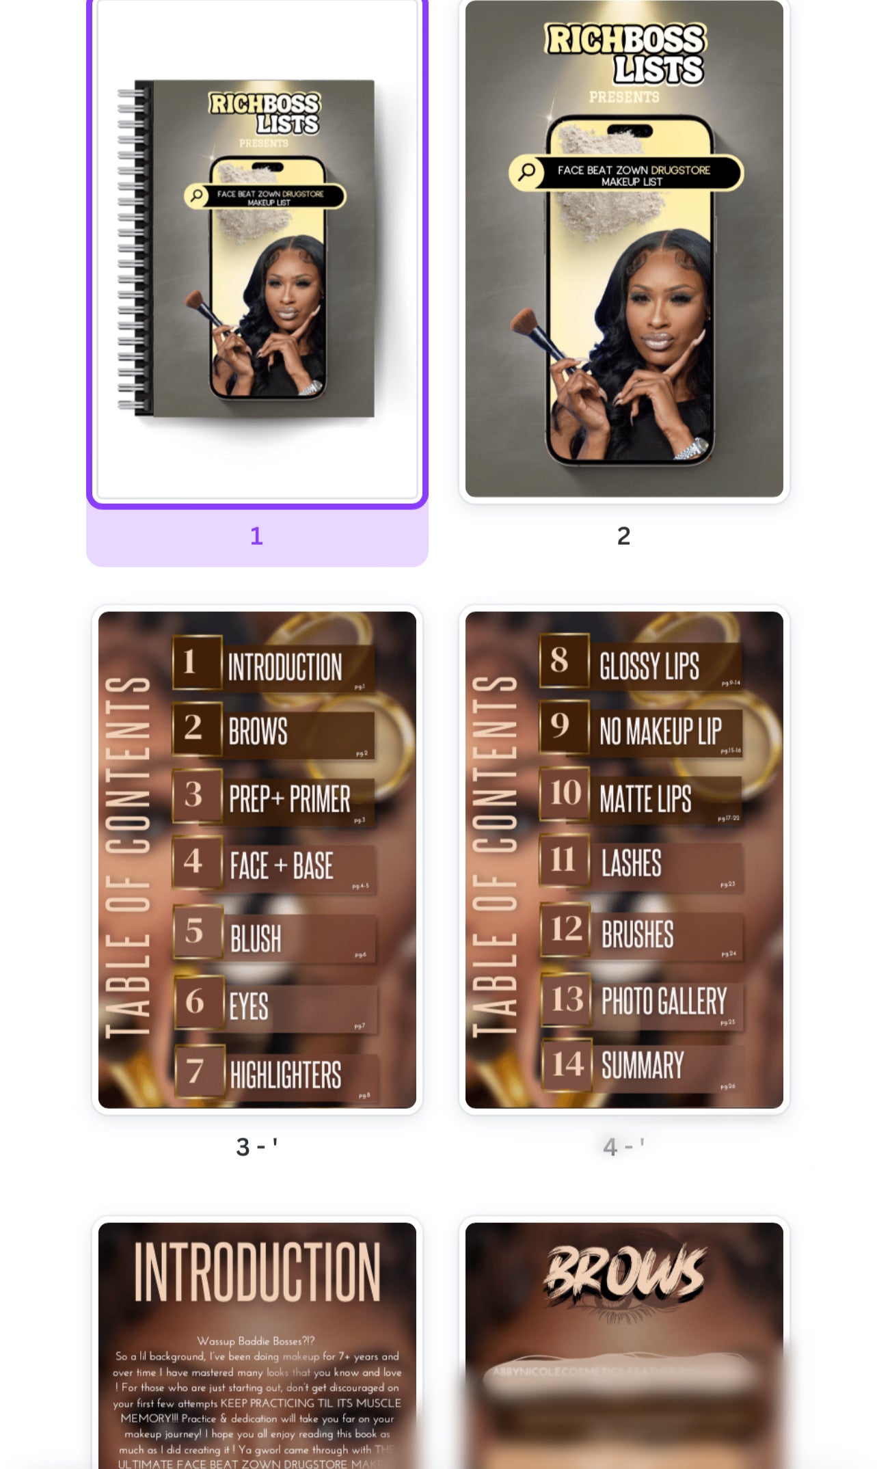Click the magnifier icon on the notebook mockup
The height and width of the screenshot is (1469, 877).
point(196,196)
